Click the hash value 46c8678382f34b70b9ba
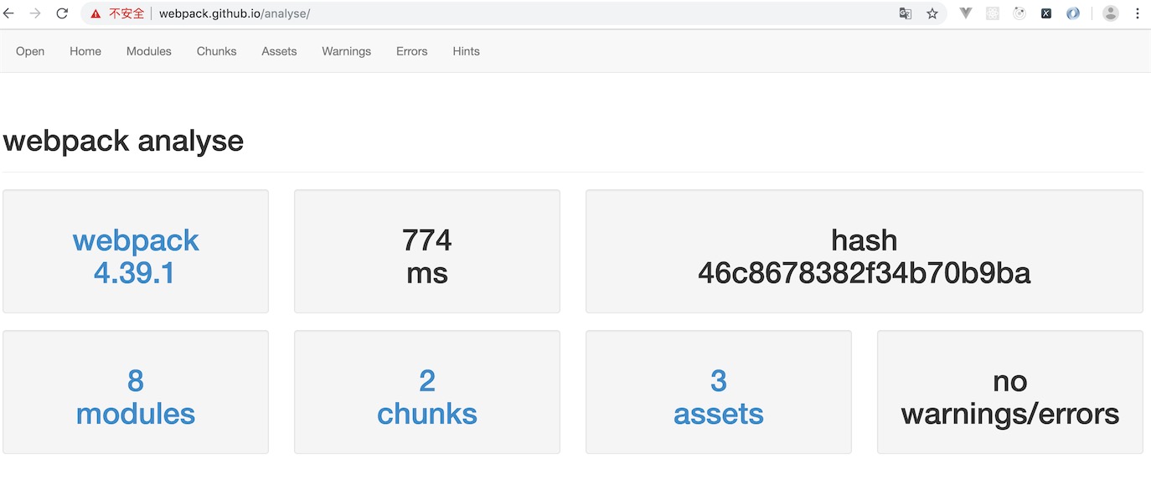1151x480 pixels. pos(865,272)
